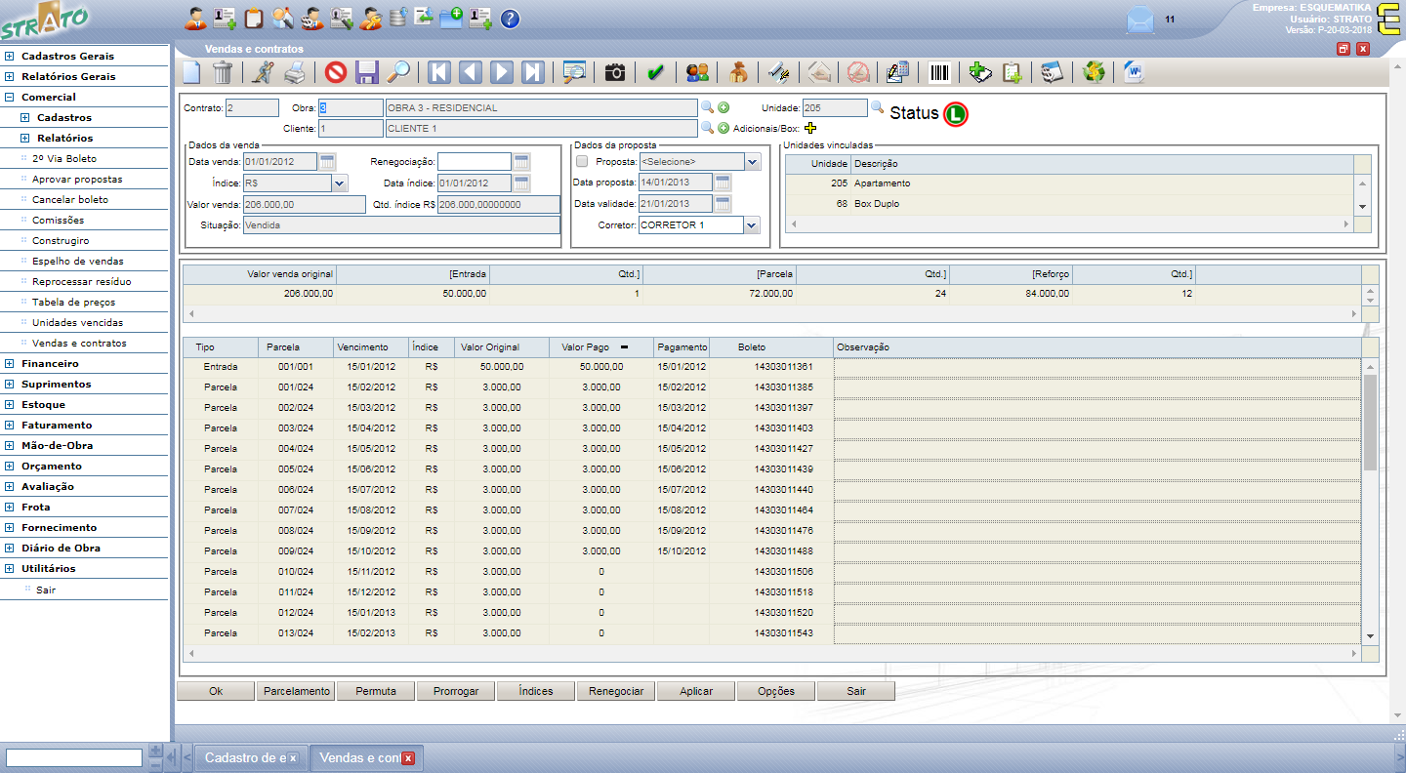Screen dimensions: 1406x773
Task: Open the Índice R$ dropdown
Action: [x=340, y=183]
